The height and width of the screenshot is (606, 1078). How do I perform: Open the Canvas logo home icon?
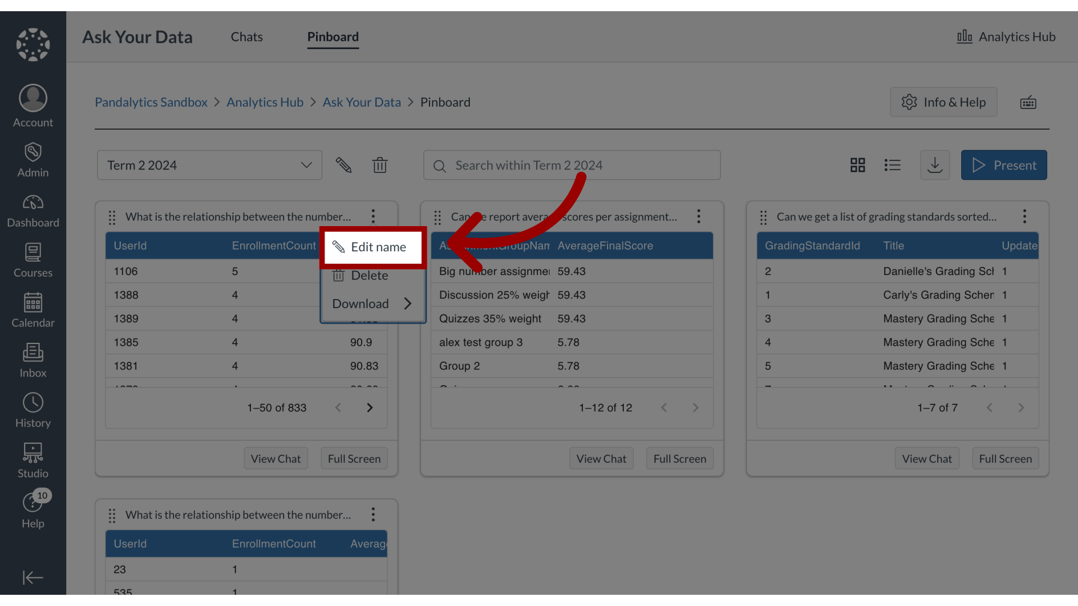point(33,45)
